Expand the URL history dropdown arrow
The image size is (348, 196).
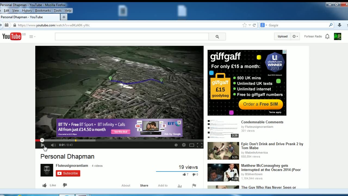click(250, 25)
